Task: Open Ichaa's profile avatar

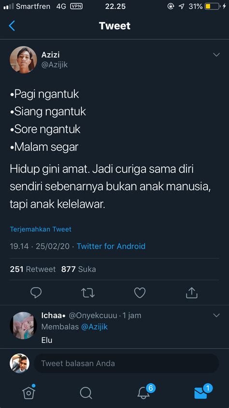Action: pyautogui.click(x=23, y=326)
